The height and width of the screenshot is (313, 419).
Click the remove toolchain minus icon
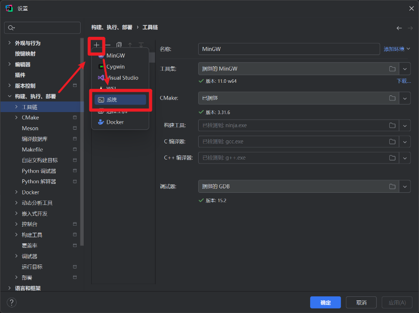pos(108,45)
